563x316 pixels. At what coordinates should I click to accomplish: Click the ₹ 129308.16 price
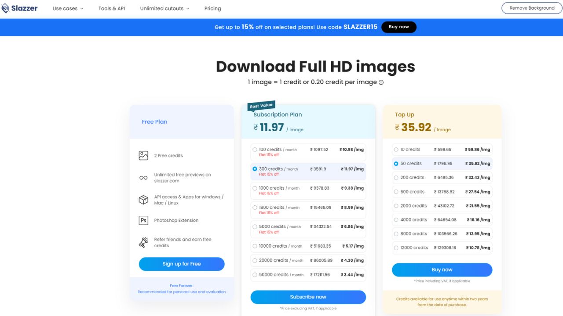click(445, 248)
